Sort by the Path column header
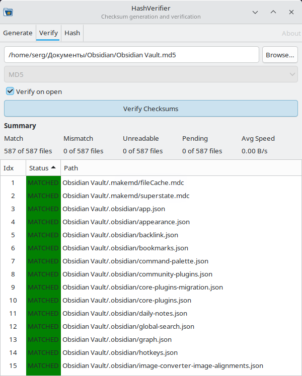This screenshot has height=376, width=302. click(181, 168)
